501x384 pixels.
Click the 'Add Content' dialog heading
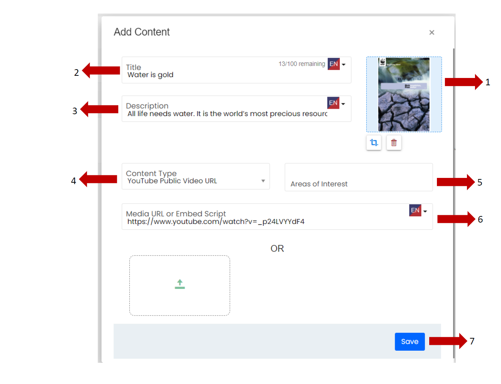coord(142,32)
